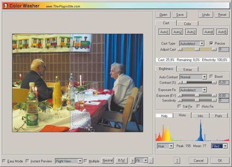This screenshot has height=167, width=232.
Task: Click the Undo button
Action: [206, 15]
